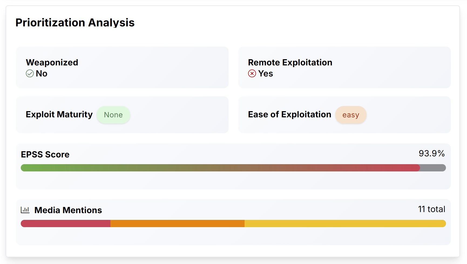The image size is (467, 264).
Task: Click the red segment of Media Mentions bar
Action: pyautogui.click(x=65, y=223)
